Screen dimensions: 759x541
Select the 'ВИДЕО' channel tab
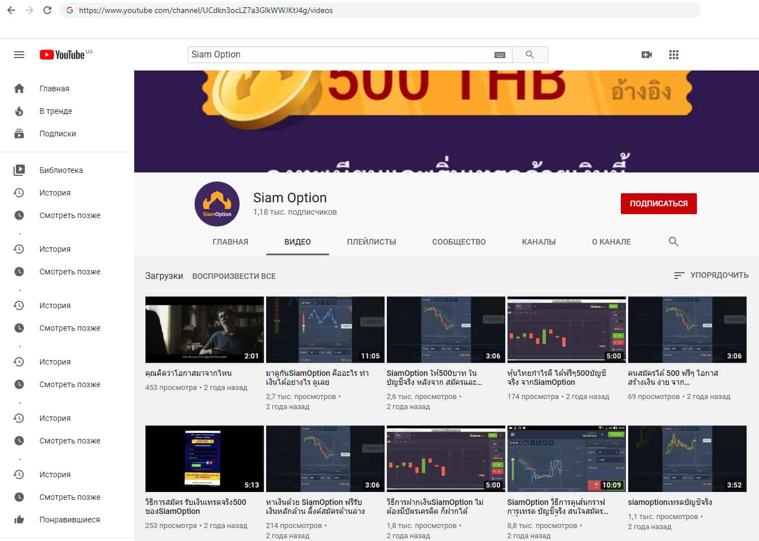tap(298, 242)
